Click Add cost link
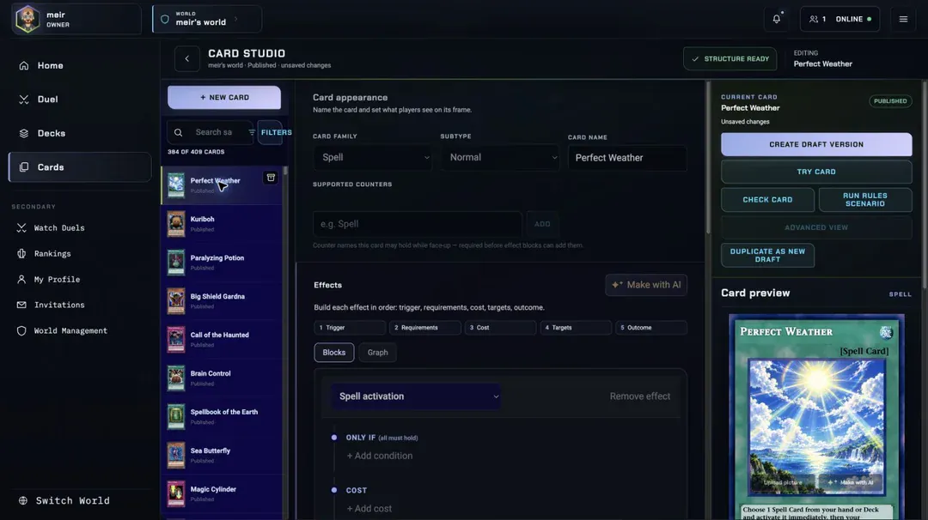The image size is (928, 520). [x=369, y=509]
